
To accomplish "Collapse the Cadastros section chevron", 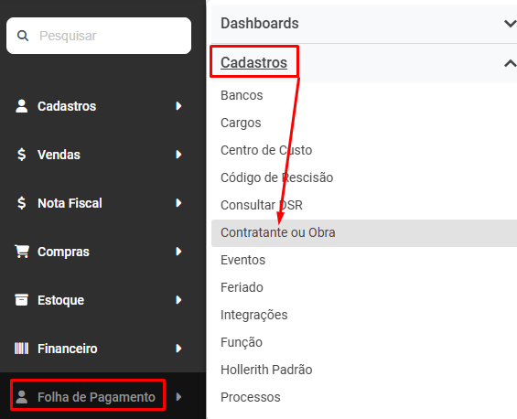I will pyautogui.click(x=510, y=63).
